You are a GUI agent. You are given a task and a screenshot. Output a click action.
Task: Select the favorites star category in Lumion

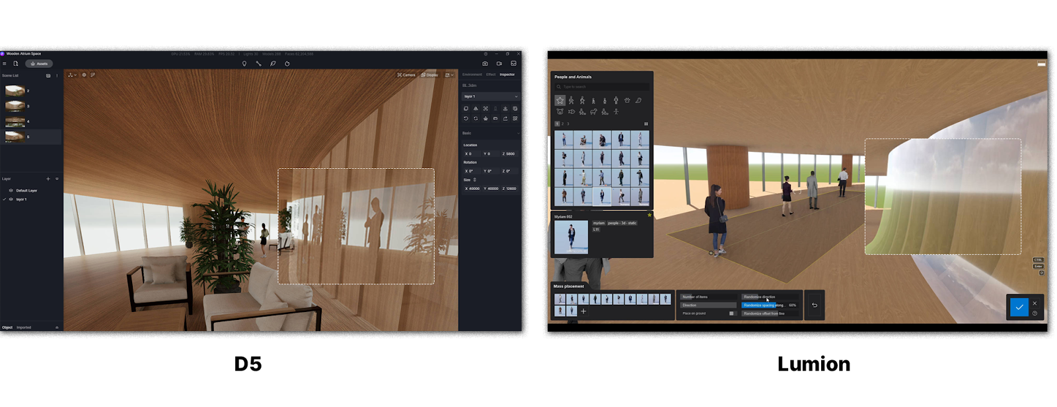560,100
